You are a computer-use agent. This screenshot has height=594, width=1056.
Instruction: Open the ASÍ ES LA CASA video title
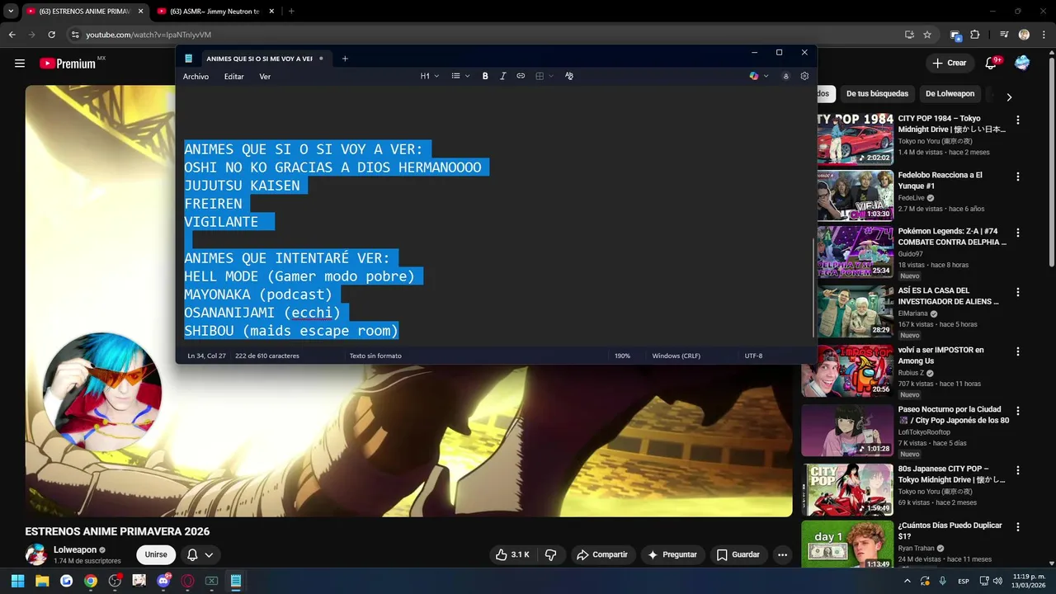coord(948,296)
